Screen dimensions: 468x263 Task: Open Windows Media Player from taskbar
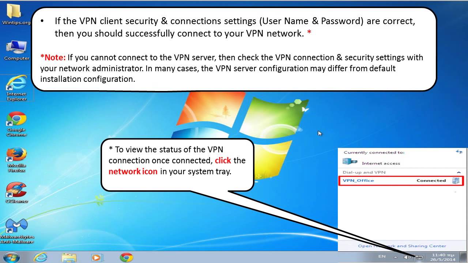click(x=96, y=257)
